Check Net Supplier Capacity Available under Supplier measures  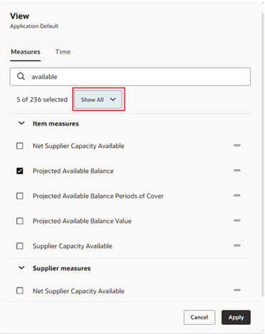point(20,290)
